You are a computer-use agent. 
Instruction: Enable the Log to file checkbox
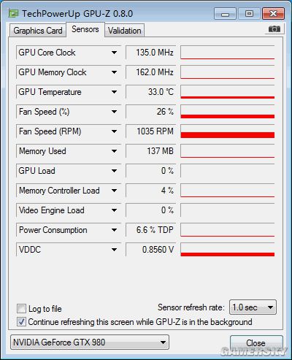(x=21, y=308)
